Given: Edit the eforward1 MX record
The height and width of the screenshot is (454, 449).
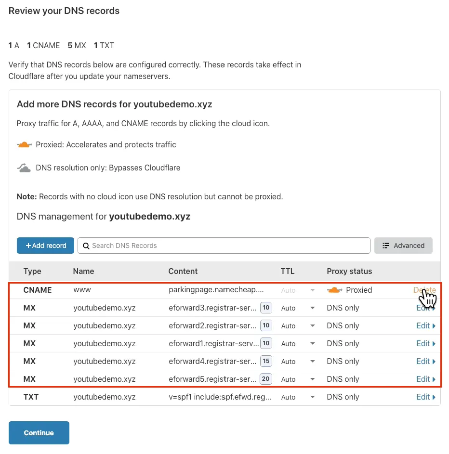Looking at the screenshot, I should pyautogui.click(x=426, y=343).
